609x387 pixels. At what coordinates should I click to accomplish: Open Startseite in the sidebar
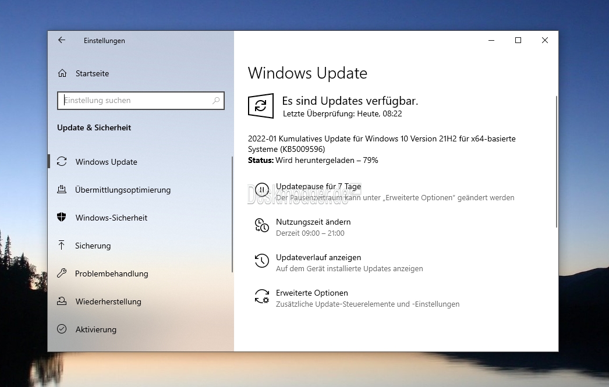[x=92, y=73]
